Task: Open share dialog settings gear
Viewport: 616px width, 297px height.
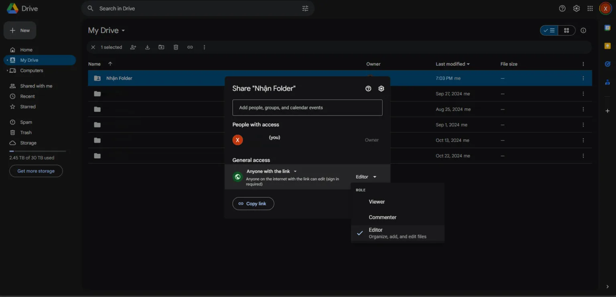Action: click(381, 89)
